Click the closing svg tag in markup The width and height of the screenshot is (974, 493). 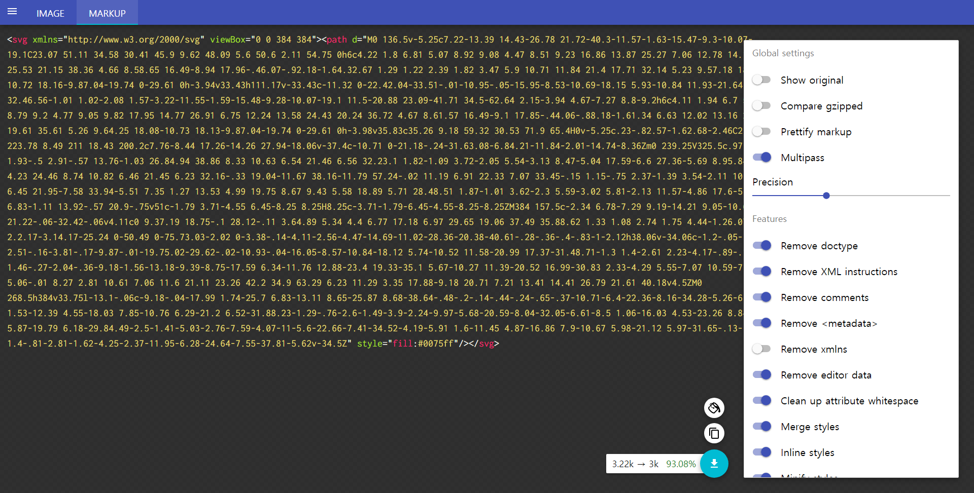point(484,344)
